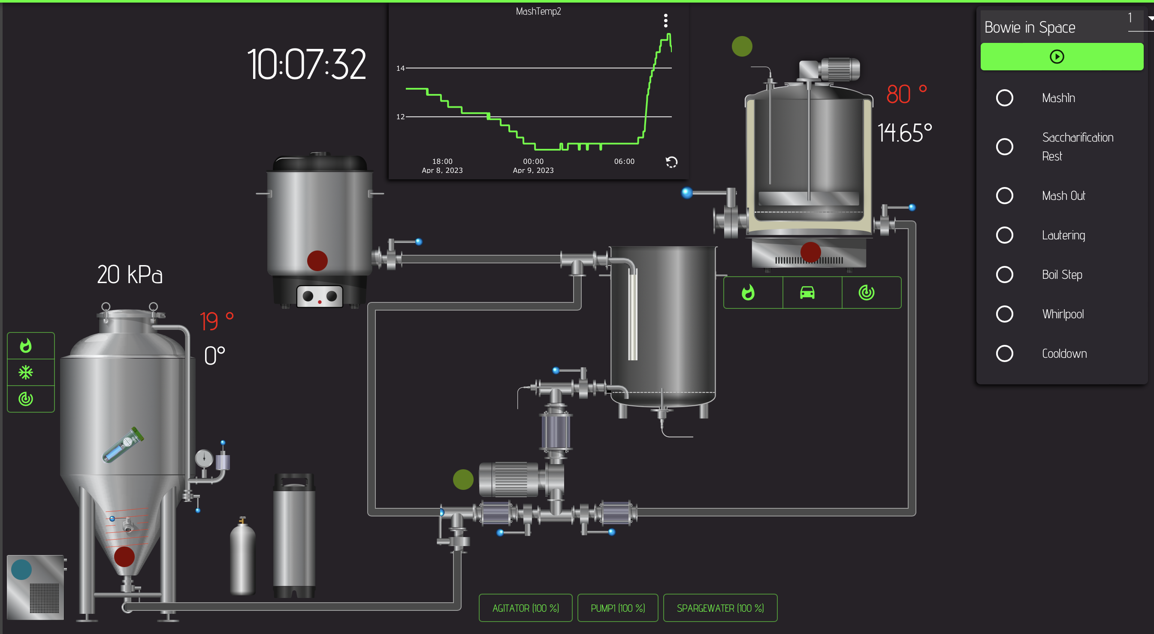Click the Mash Out step label
Image resolution: width=1154 pixels, height=634 pixels.
coord(1063,196)
